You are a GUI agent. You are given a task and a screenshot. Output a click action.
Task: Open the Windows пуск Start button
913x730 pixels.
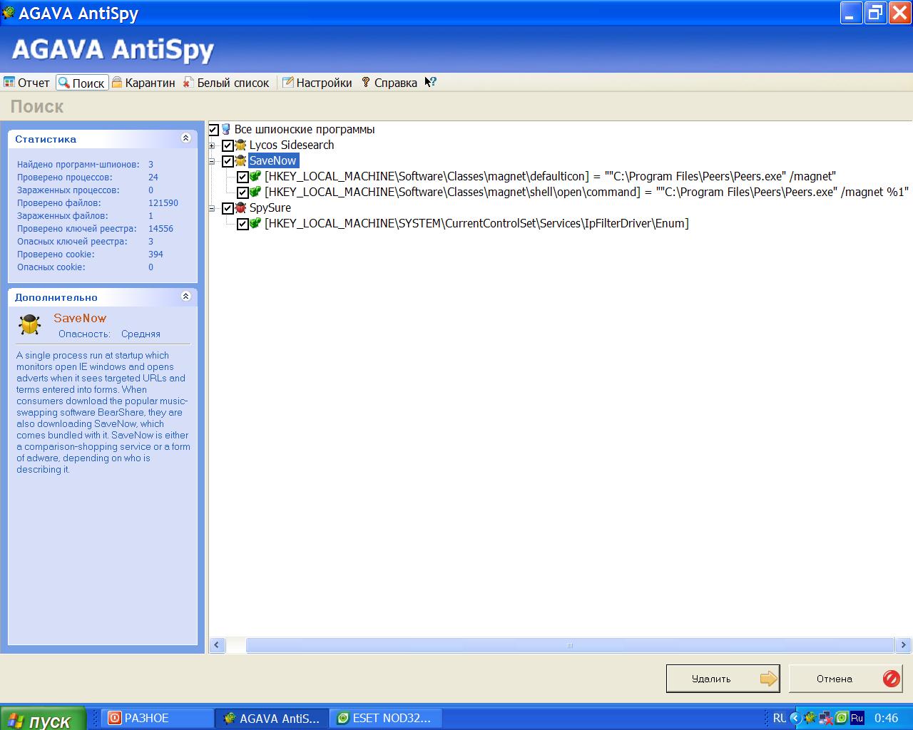tap(43, 719)
